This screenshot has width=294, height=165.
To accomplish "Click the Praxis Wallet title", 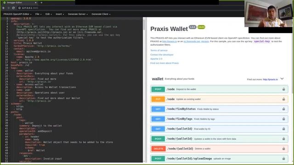I will click(169, 29).
